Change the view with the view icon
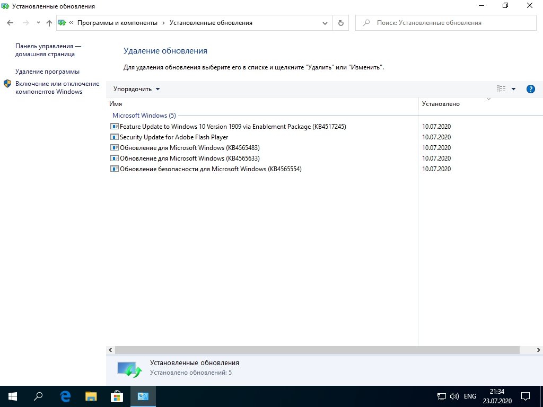The height and width of the screenshot is (407, 543). (501, 89)
